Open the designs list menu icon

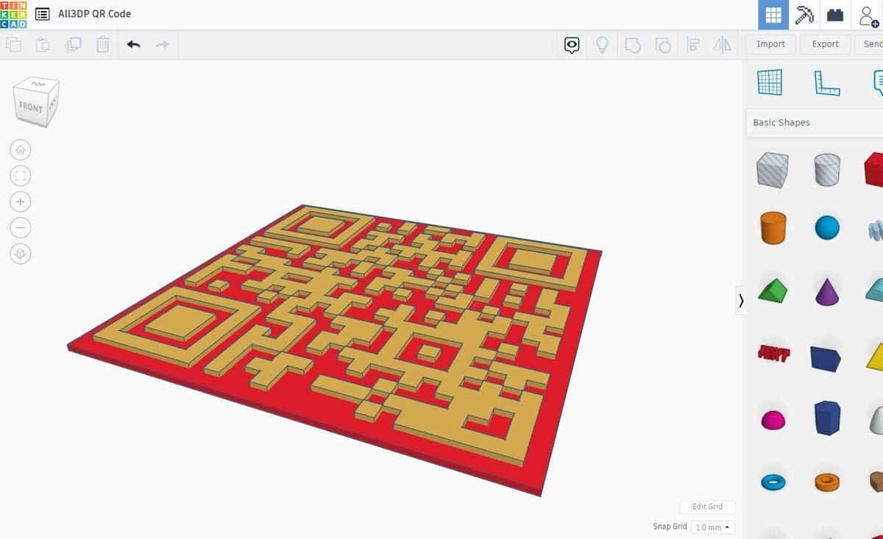click(x=43, y=14)
